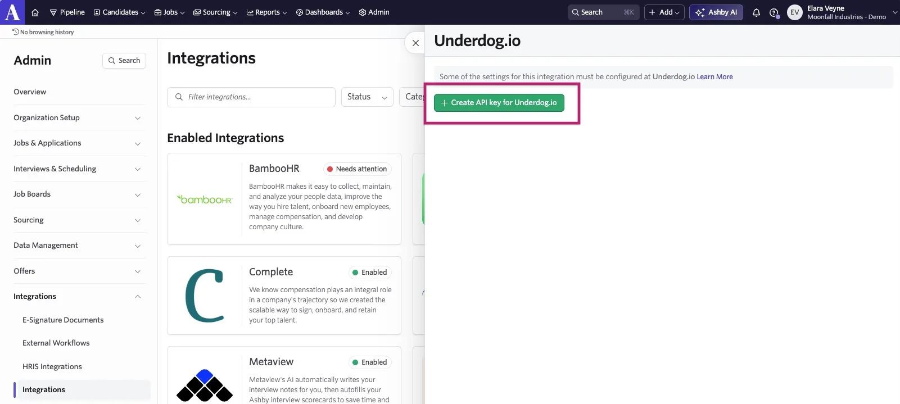Open the Sourcing menu
Viewport: 900px width, 404px height.
pos(215,12)
